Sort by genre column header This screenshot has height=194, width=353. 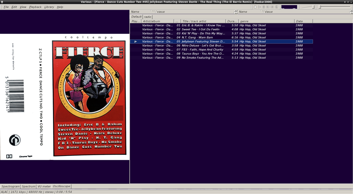click(266, 21)
